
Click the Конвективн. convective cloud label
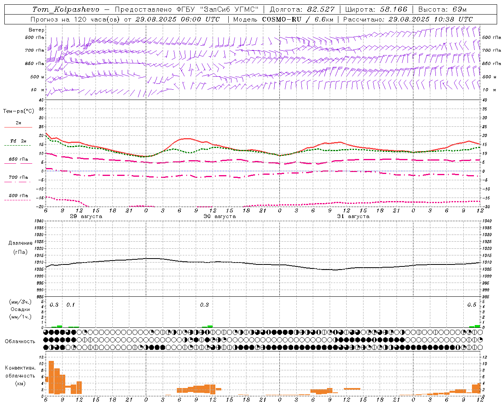(x=20, y=368)
